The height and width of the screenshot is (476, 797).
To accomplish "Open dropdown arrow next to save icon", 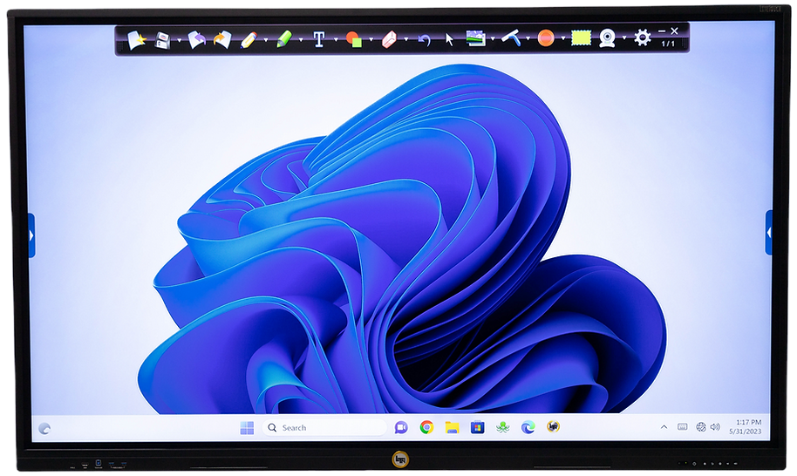I will click(x=179, y=39).
